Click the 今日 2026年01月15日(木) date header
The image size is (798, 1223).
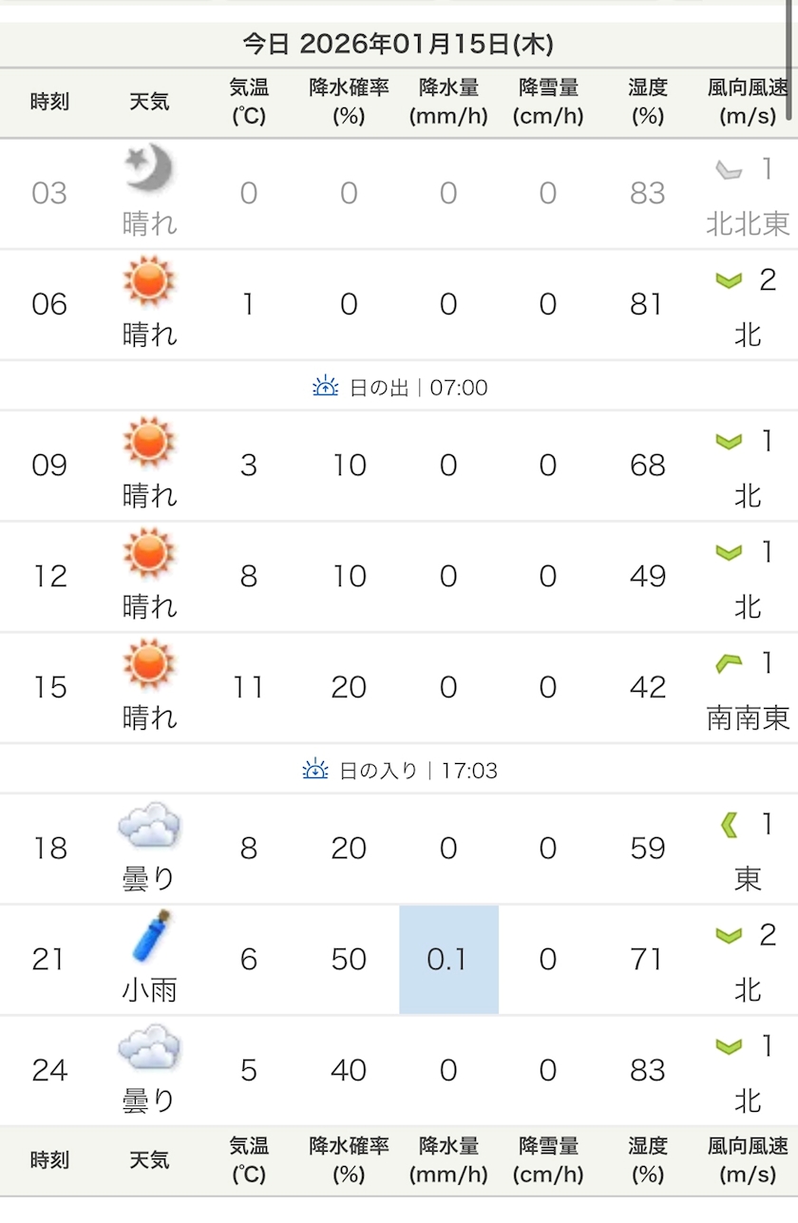(398, 44)
